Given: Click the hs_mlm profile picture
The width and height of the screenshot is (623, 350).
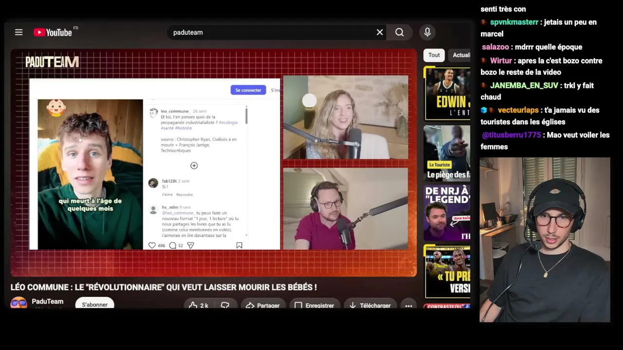Looking at the screenshot, I should (x=153, y=210).
